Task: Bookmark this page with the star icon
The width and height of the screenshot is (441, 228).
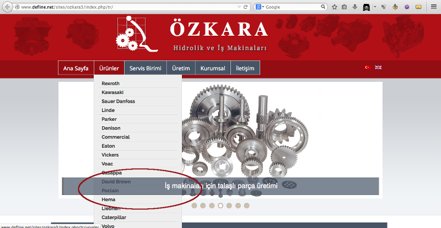Action: [x=334, y=7]
